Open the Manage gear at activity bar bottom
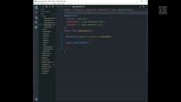This screenshot has height=102, width=181. pos(36,99)
